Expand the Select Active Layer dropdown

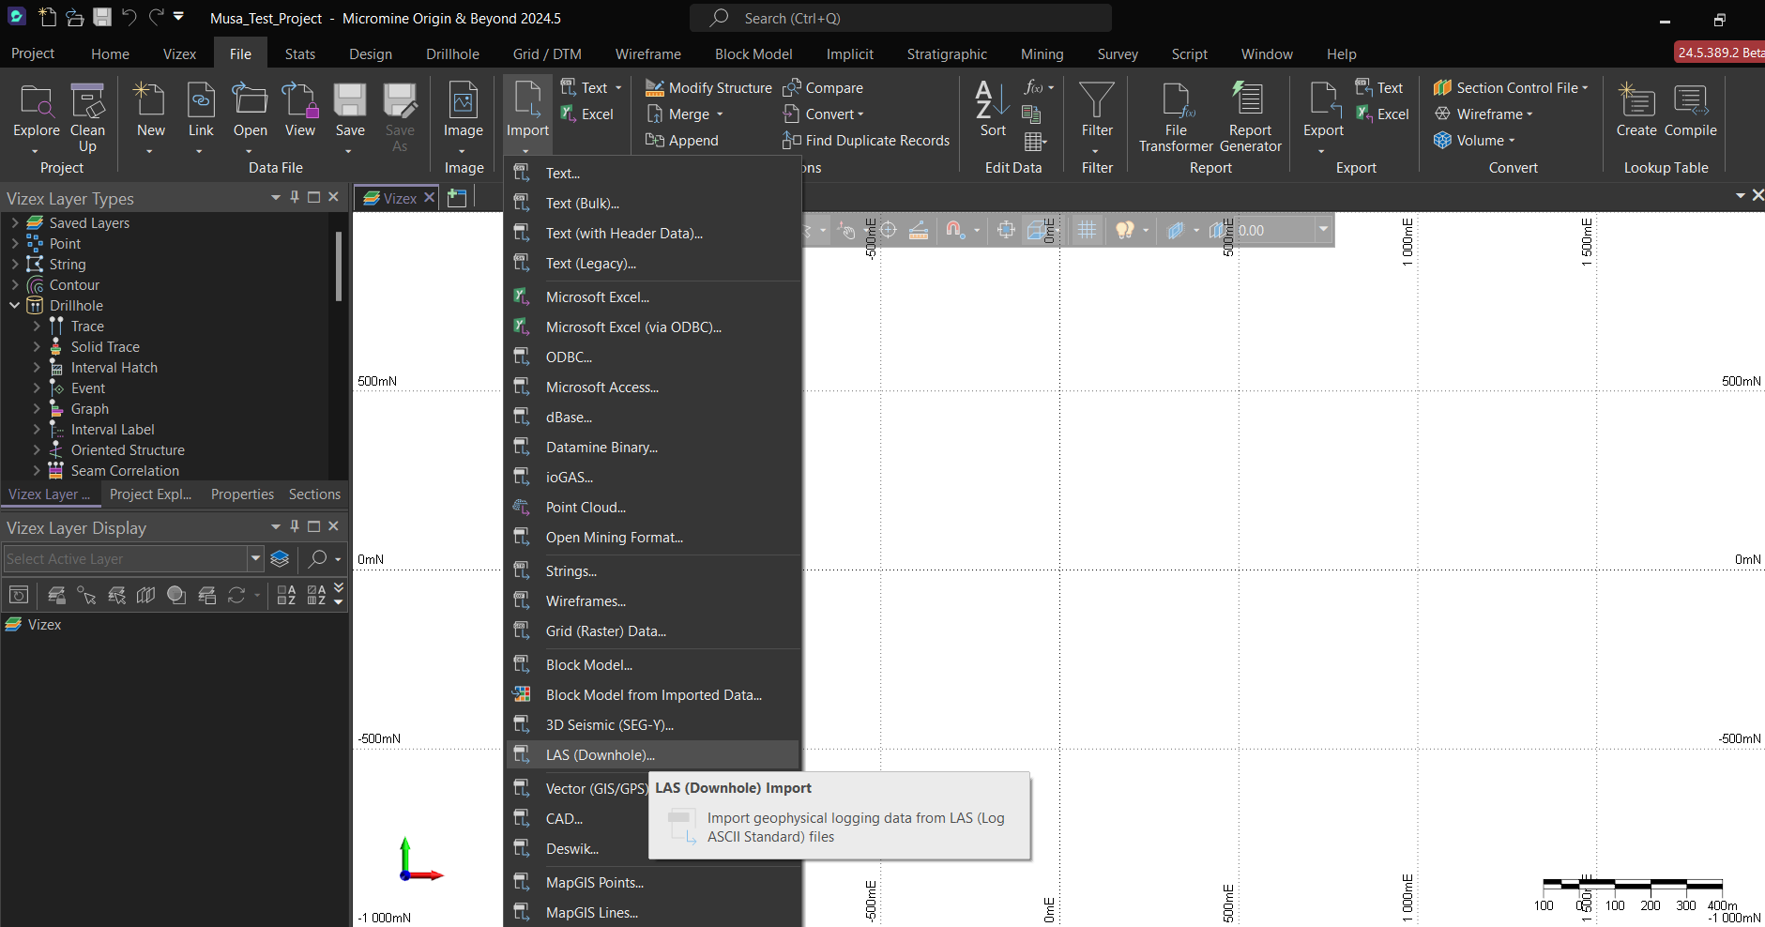coord(254,558)
